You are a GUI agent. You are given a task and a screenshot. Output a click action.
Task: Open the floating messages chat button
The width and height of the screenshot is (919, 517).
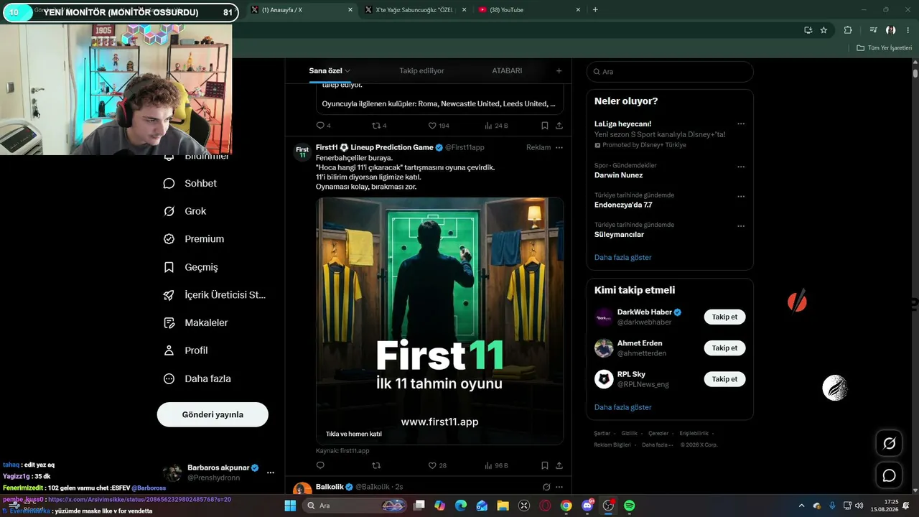pos(889,475)
